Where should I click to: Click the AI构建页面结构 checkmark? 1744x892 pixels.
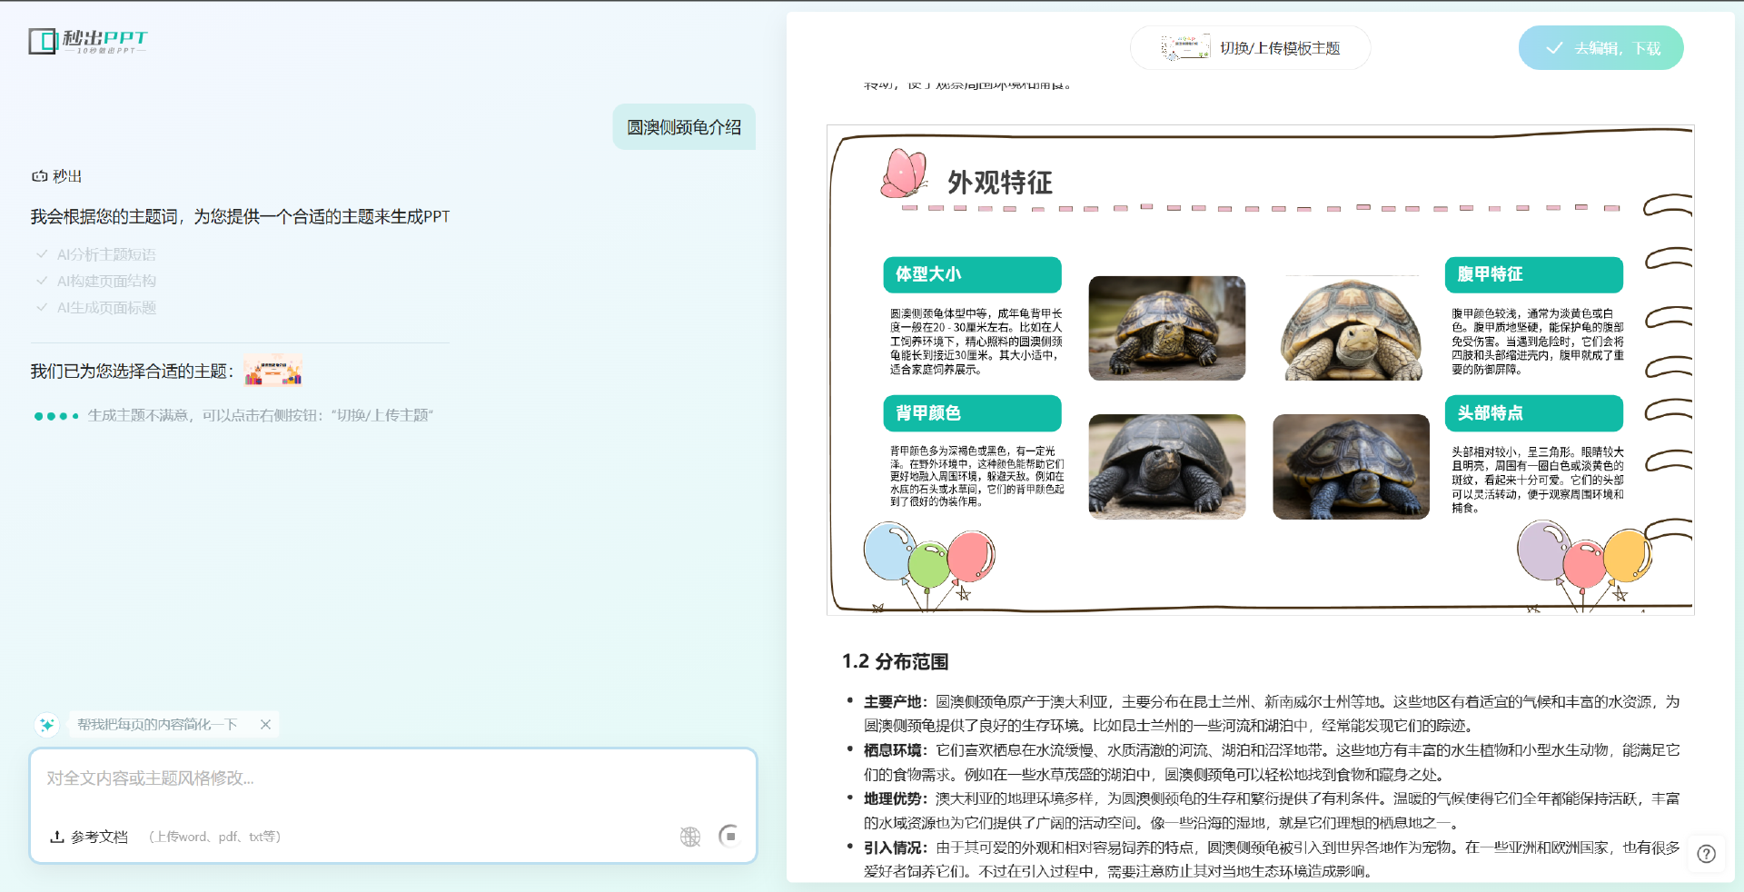(42, 280)
